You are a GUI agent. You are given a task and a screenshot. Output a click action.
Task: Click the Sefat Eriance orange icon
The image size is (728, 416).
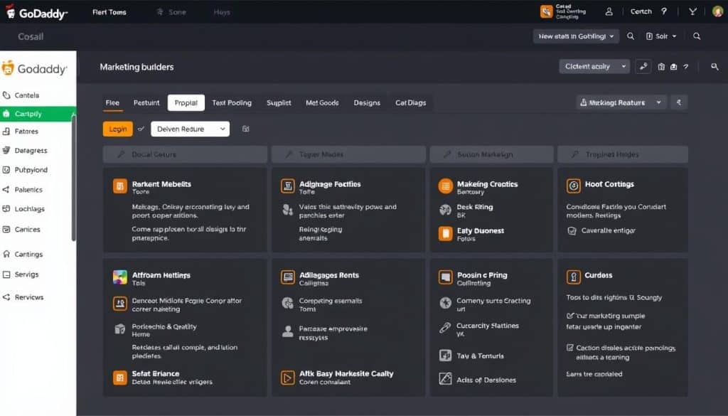(x=119, y=378)
